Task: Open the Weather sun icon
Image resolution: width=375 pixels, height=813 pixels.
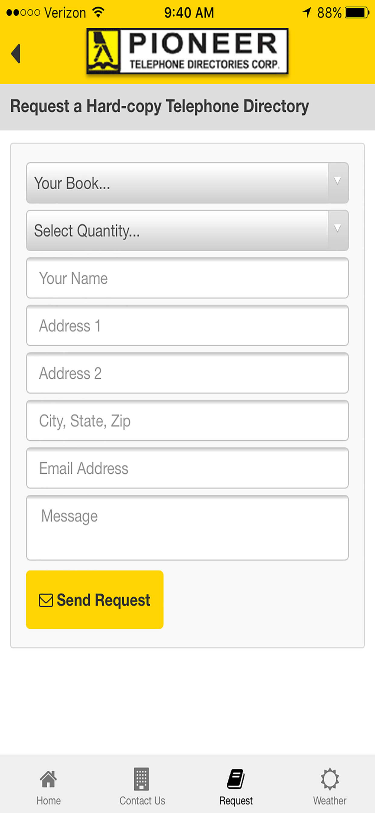Action: click(330, 779)
